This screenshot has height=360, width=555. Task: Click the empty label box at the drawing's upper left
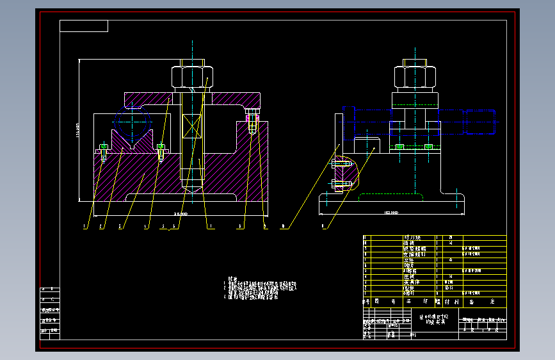pos(84,26)
